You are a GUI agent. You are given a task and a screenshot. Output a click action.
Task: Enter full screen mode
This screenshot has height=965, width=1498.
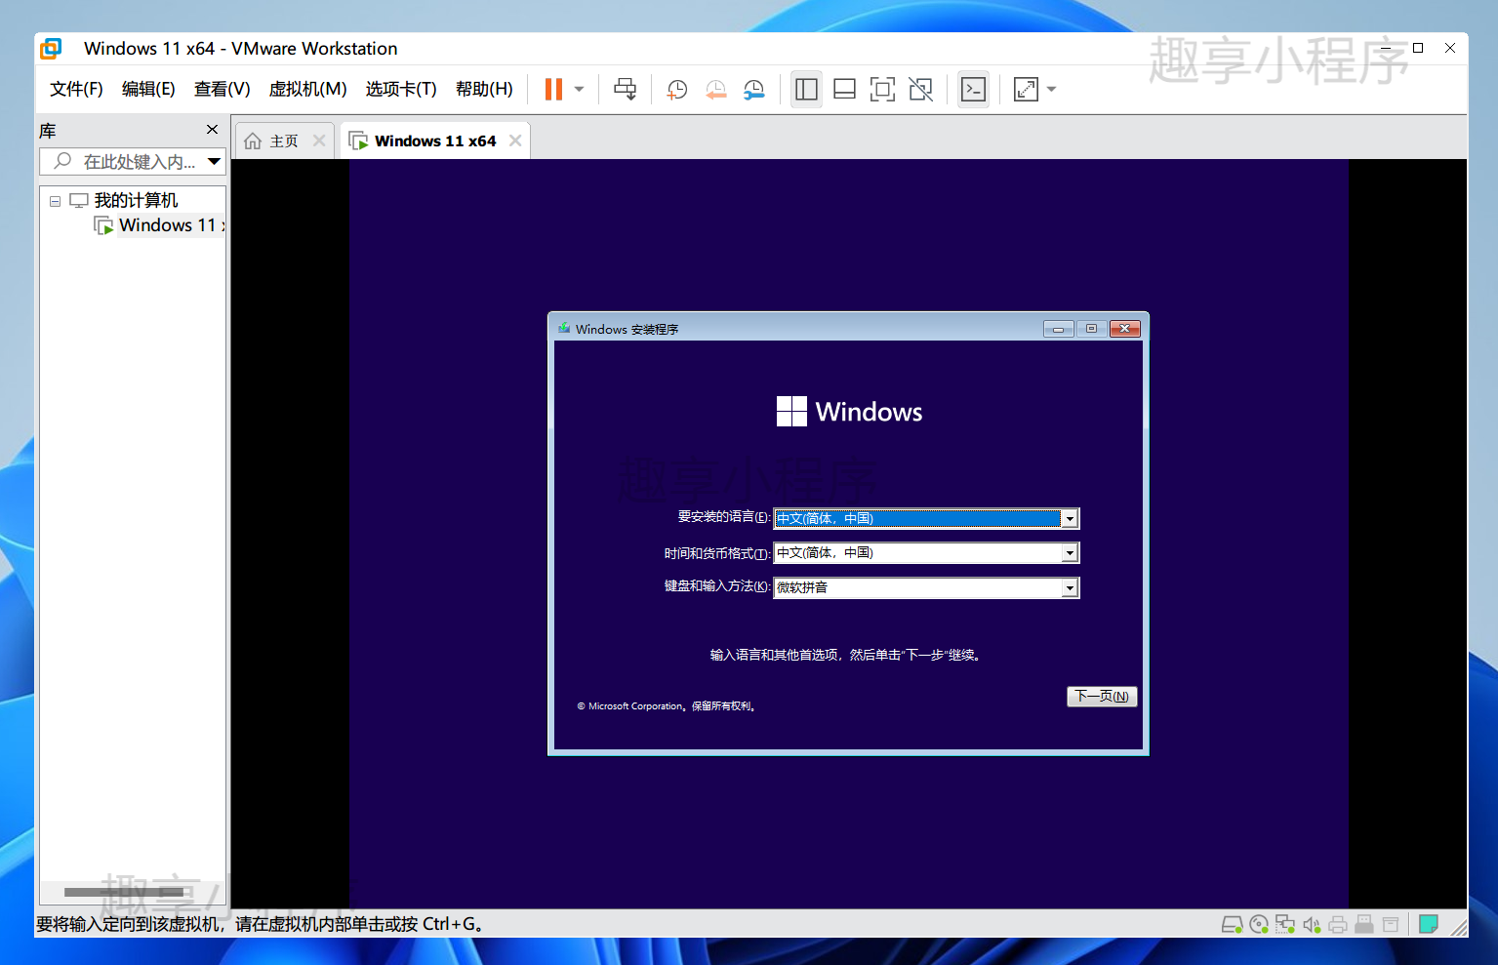[882, 89]
